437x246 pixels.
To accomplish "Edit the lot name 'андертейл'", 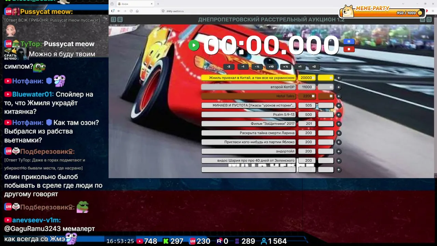I will 249,151.
